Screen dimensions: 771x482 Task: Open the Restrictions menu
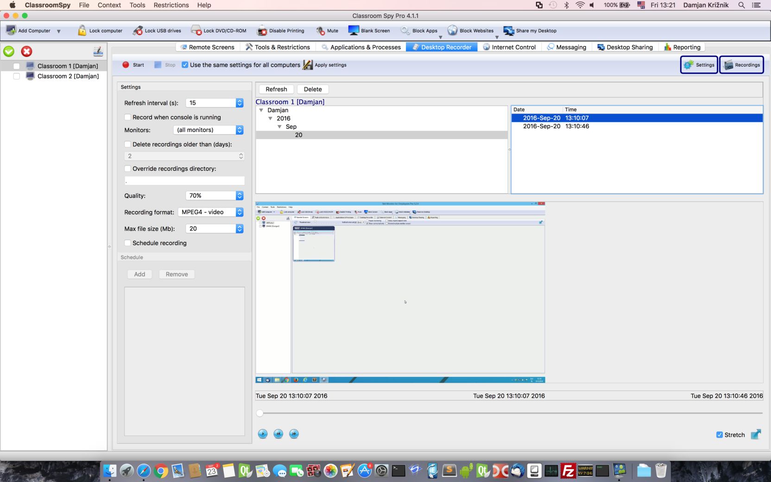(x=171, y=5)
